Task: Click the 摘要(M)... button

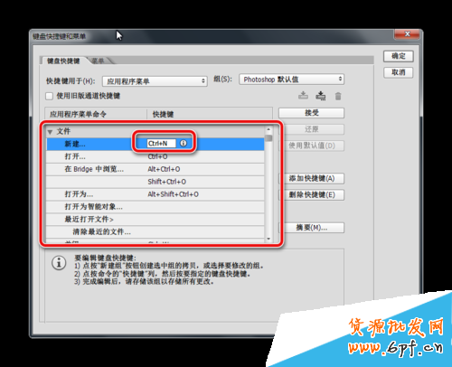Action: [311, 228]
